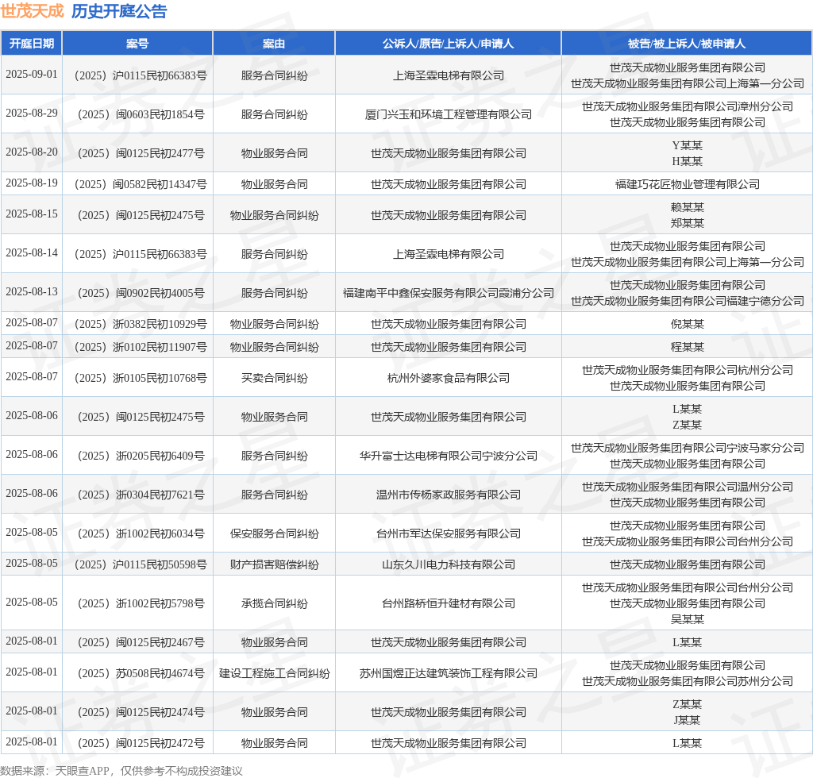Click the 公诉人/原告/上诉人/申请人 column header
The height and width of the screenshot is (778, 813).
pyautogui.click(x=448, y=44)
